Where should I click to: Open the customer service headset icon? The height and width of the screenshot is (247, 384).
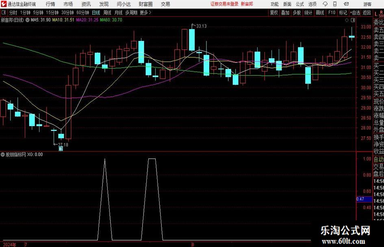click(x=325, y=4)
